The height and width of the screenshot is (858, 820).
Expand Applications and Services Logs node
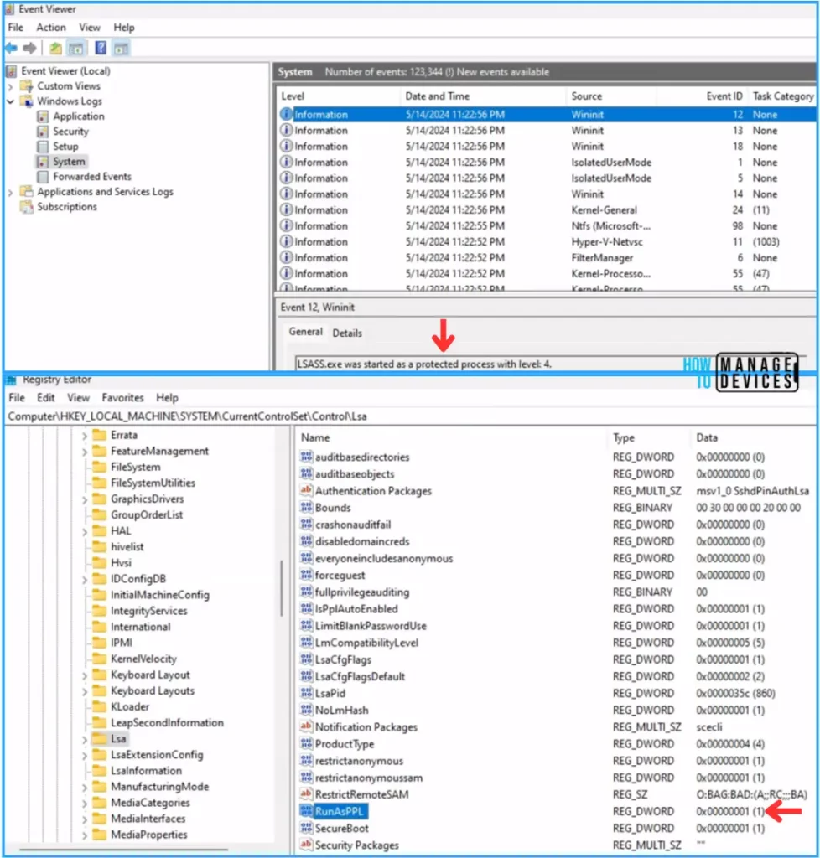click(10, 192)
